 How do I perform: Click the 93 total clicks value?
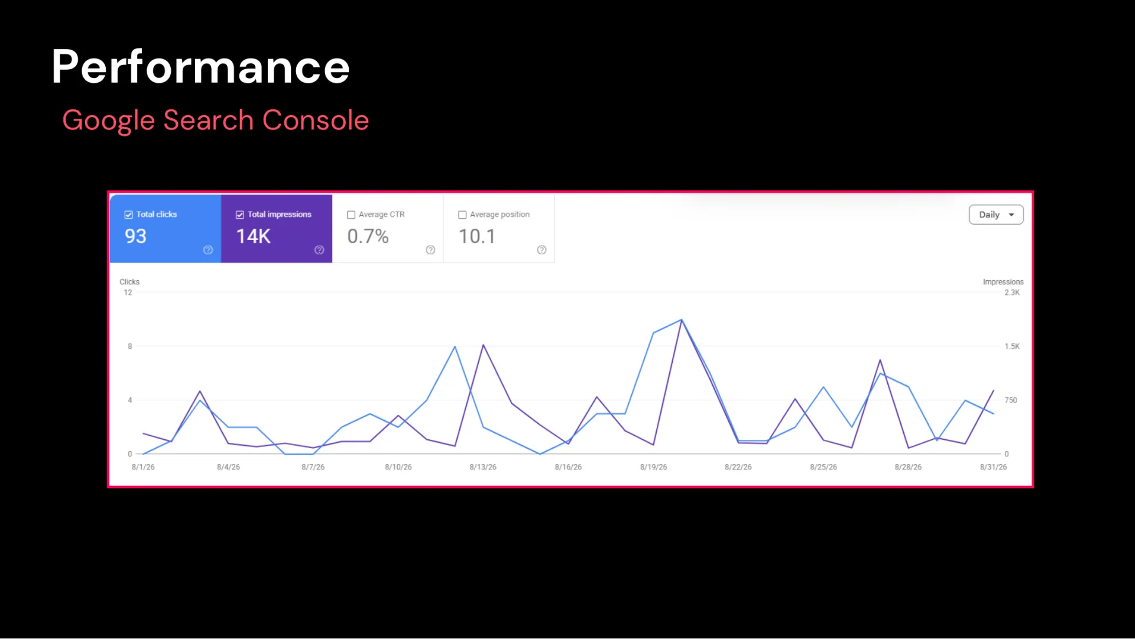click(x=135, y=236)
